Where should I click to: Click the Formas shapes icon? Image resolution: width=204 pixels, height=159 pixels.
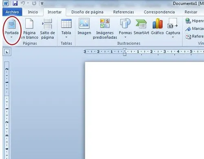[x=125, y=23]
